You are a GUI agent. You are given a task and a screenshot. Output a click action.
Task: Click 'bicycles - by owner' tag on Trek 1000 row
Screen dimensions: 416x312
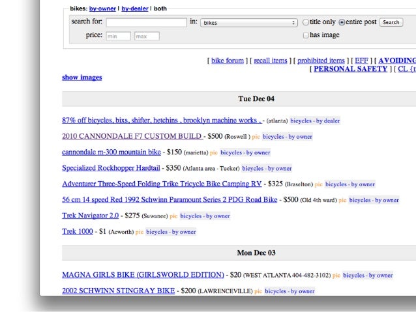[x=171, y=232]
